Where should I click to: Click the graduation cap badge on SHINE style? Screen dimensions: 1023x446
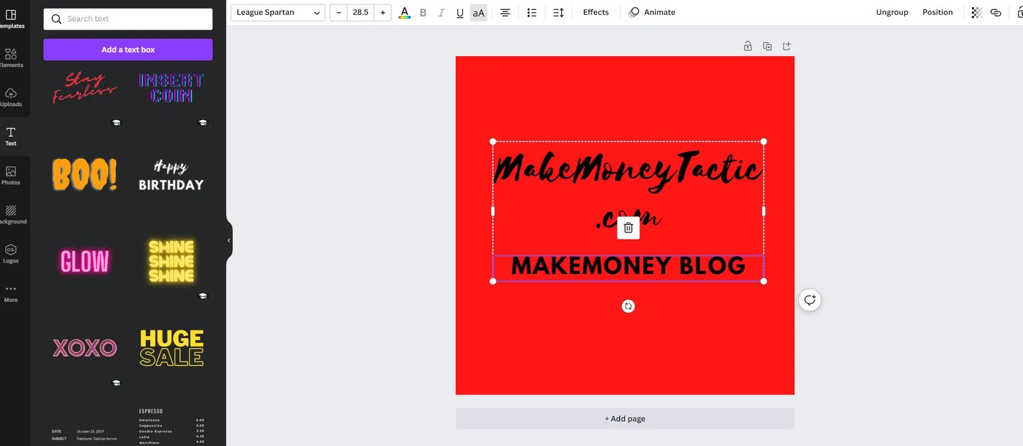click(x=203, y=296)
